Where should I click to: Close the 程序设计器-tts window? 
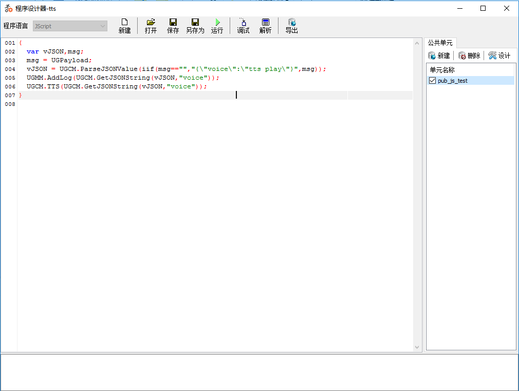pos(507,8)
